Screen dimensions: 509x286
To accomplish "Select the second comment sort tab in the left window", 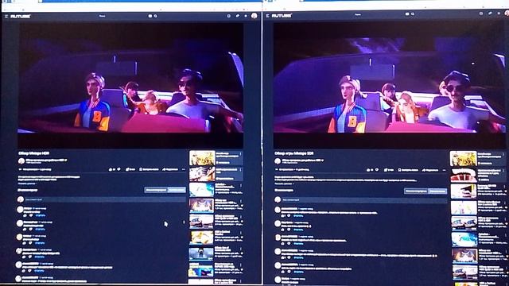I will [x=177, y=190].
